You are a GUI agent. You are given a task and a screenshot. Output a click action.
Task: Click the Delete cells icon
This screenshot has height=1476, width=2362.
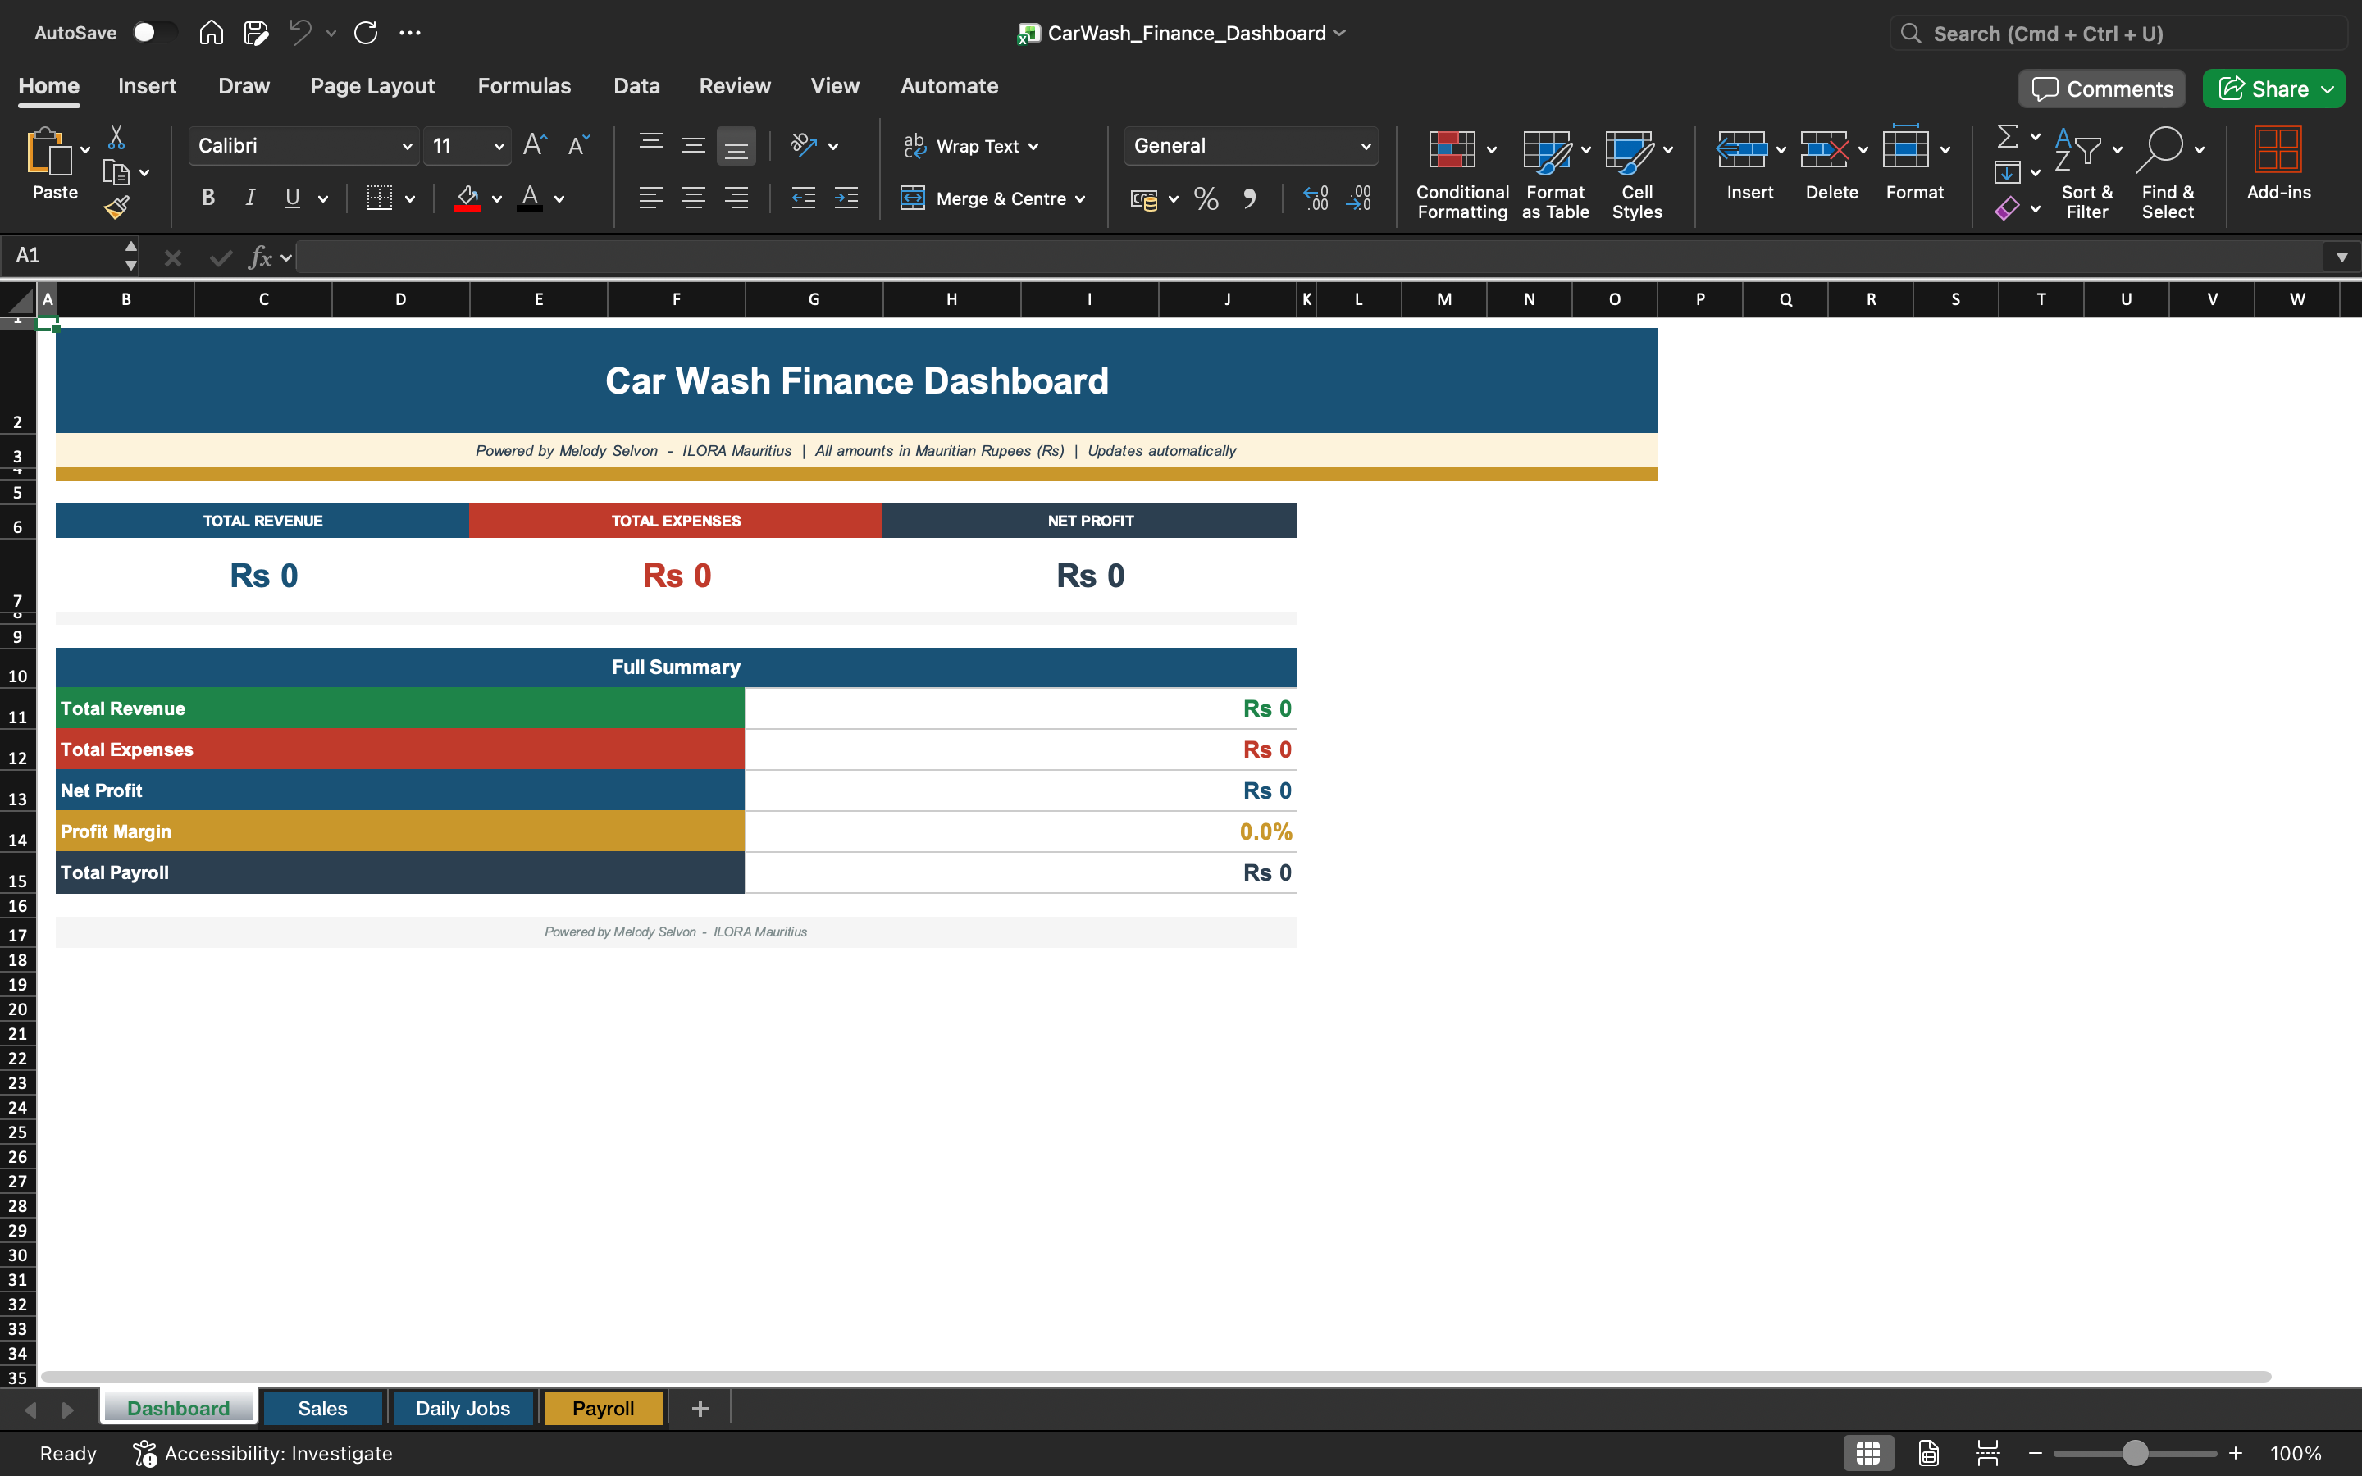click(1824, 149)
